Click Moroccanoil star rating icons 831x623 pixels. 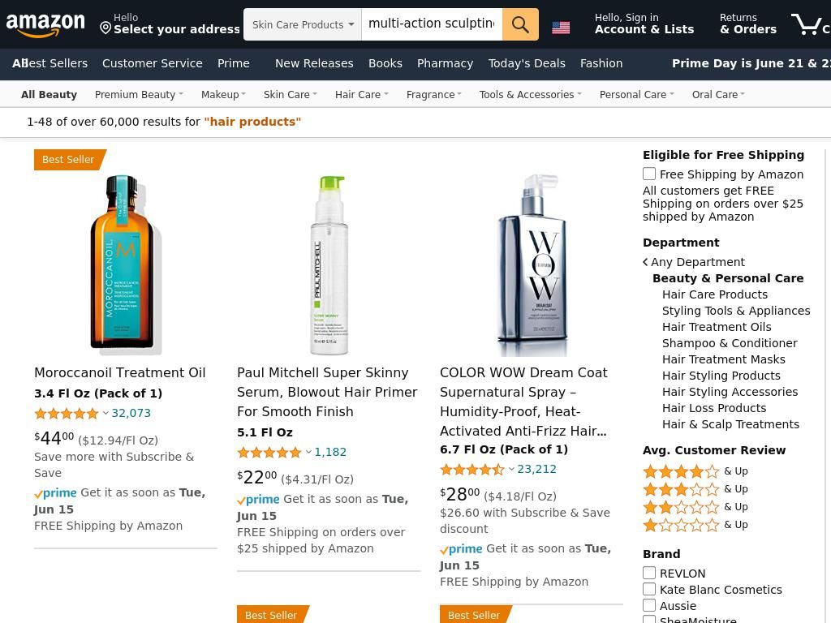[x=67, y=413]
